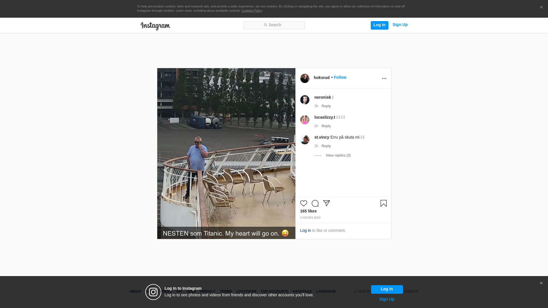Open the LANGUAGE footer selector
Screen dimensions: 548x308
pyautogui.click(x=326, y=291)
